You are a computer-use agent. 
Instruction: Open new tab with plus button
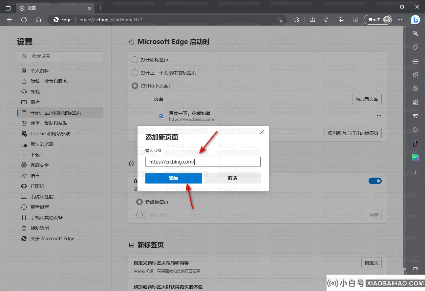pos(100,8)
